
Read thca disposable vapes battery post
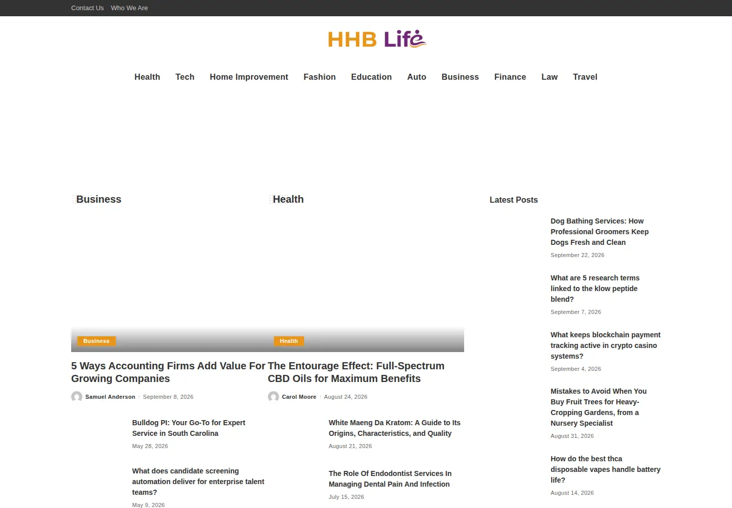[605, 469]
